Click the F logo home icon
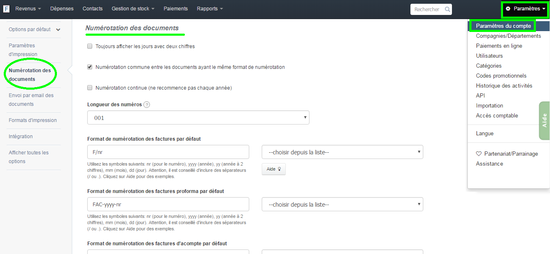550x254 pixels. point(6,9)
